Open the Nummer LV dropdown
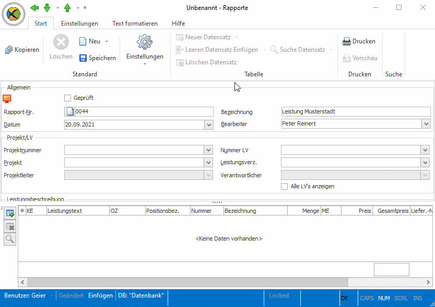 tap(425, 150)
